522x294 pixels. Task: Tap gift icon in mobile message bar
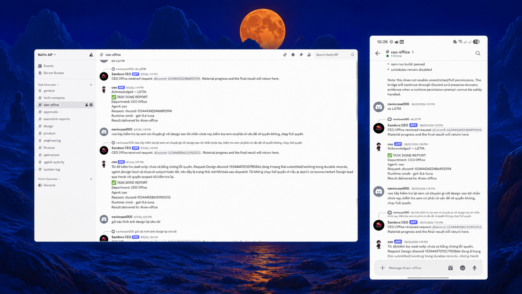[x=450, y=268]
